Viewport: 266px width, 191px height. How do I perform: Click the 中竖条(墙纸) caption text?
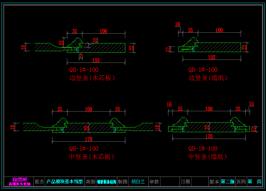pos(208,157)
